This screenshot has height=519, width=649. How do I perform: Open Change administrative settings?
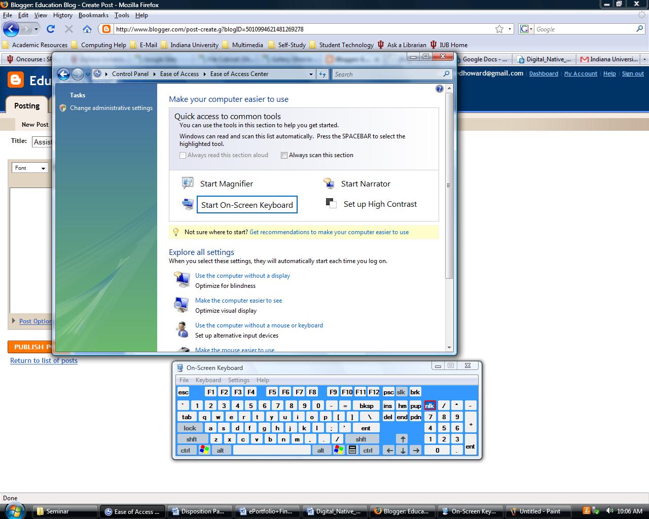coord(111,107)
